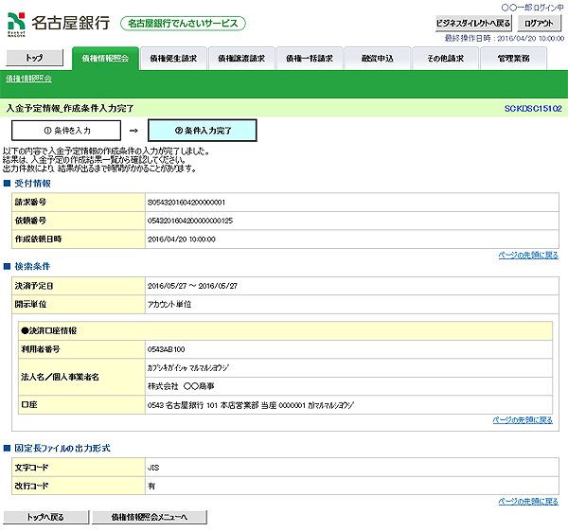
Task: Click the 利用者番号 value 0543AB100
Action: [x=167, y=349]
